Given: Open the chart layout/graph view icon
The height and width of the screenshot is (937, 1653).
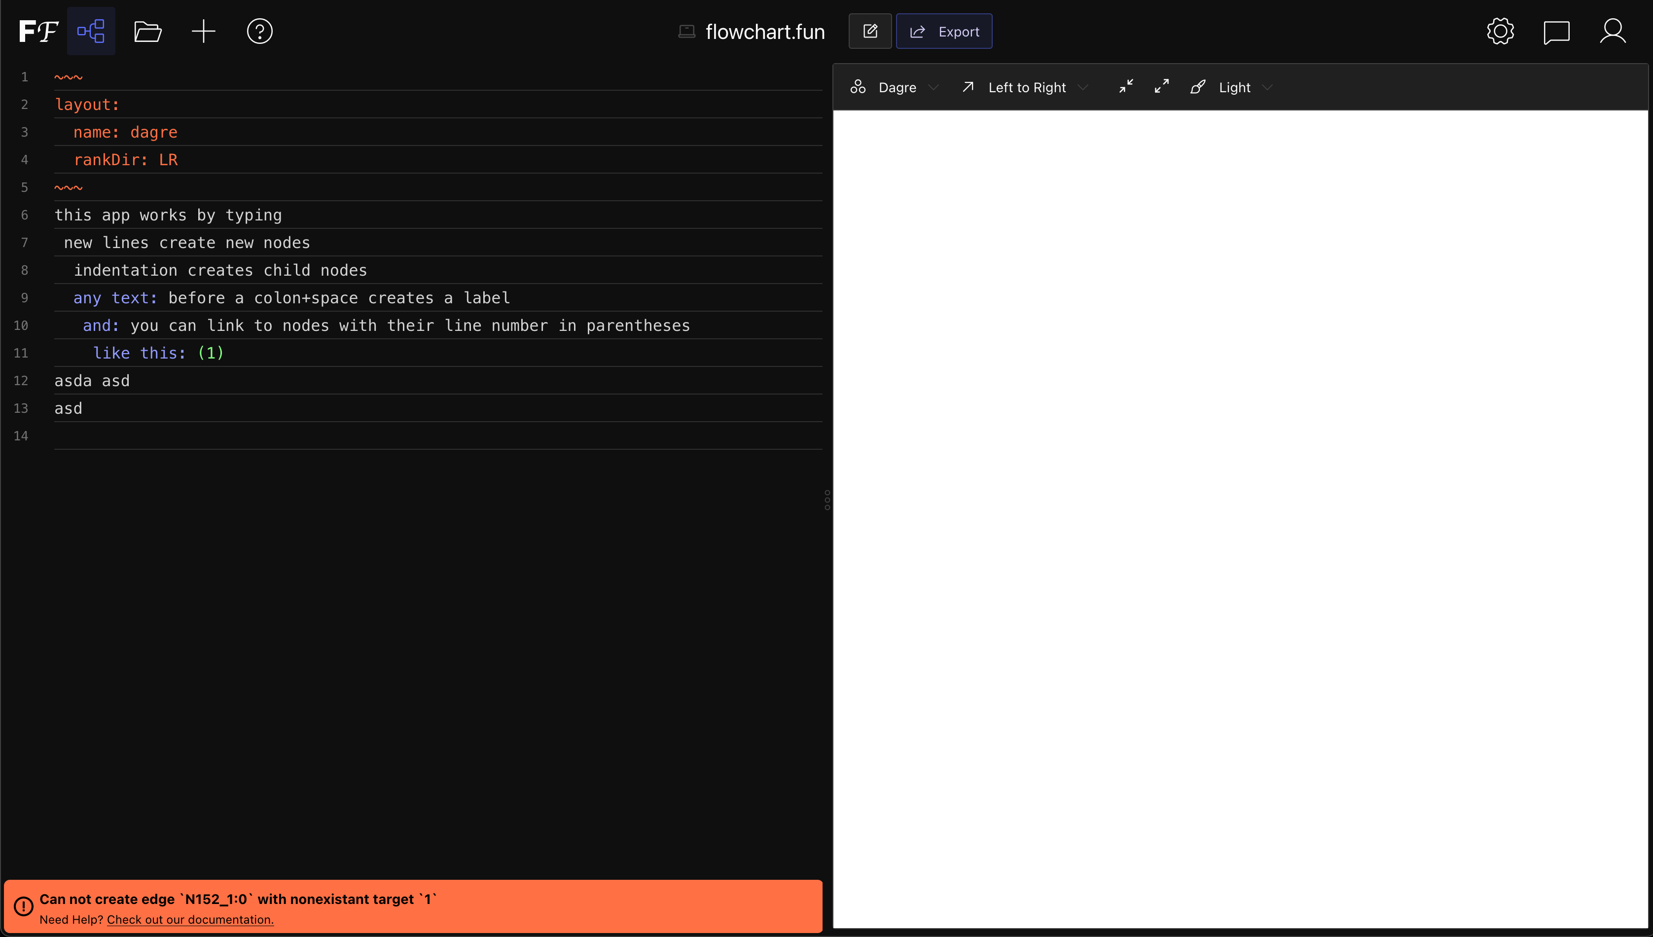Looking at the screenshot, I should [91, 31].
